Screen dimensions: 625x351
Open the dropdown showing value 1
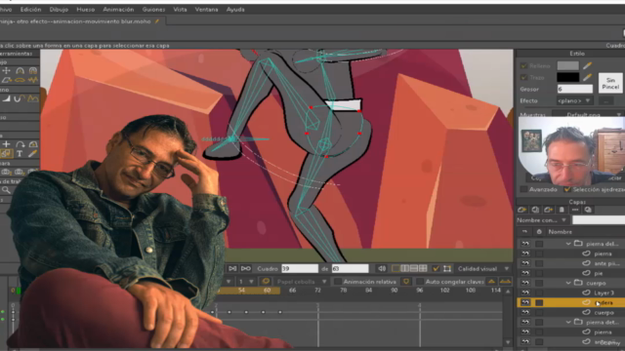[x=246, y=282]
